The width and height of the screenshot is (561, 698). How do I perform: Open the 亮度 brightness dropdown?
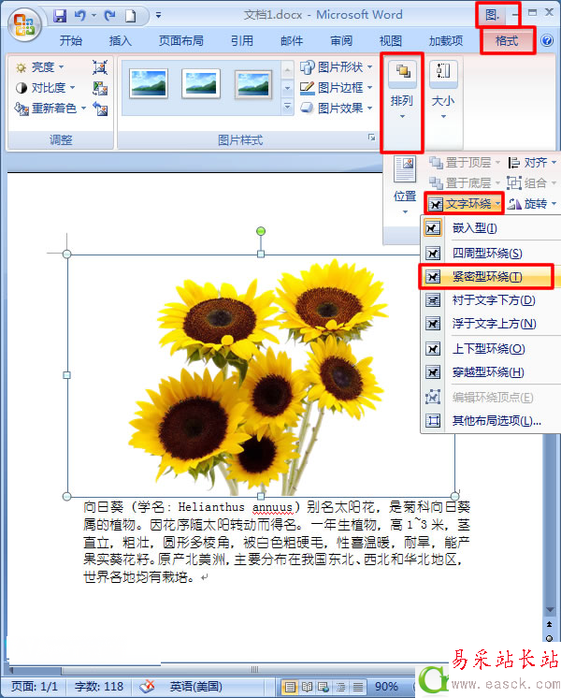[39, 67]
